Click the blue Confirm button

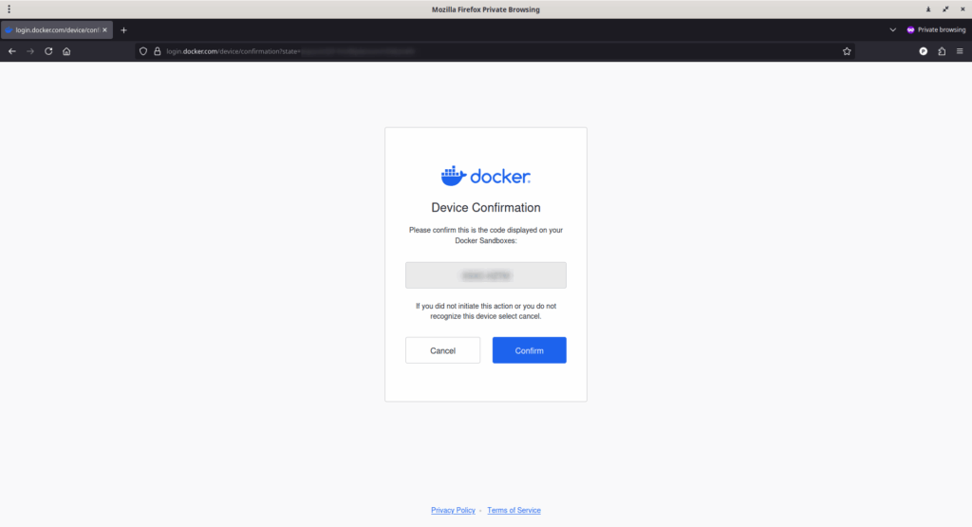(x=529, y=350)
